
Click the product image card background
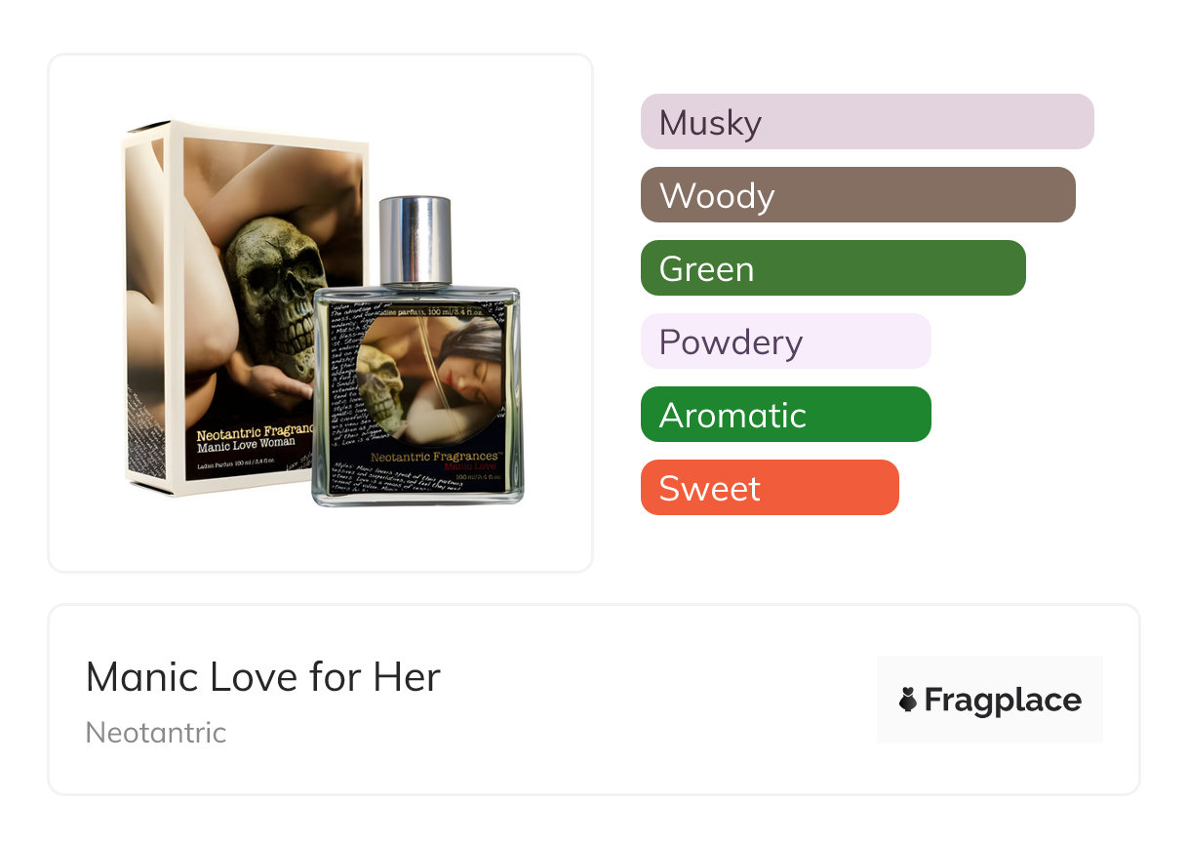click(321, 313)
